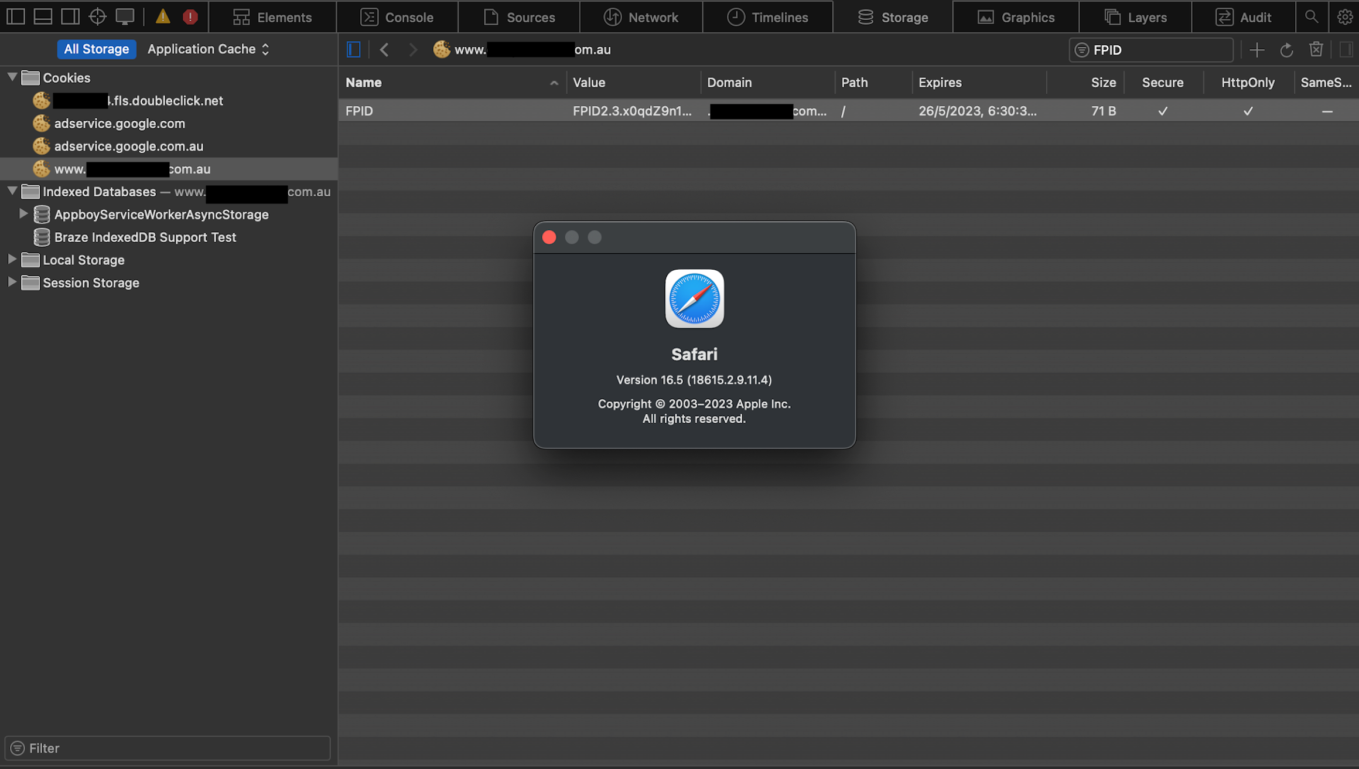Toggle the details sidebar on far right

tap(1346, 50)
